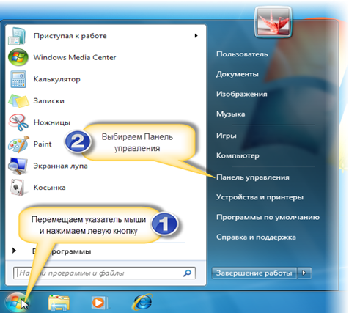The image size is (349, 313).
Task: Click in the program and file search field
Action: [104, 273]
